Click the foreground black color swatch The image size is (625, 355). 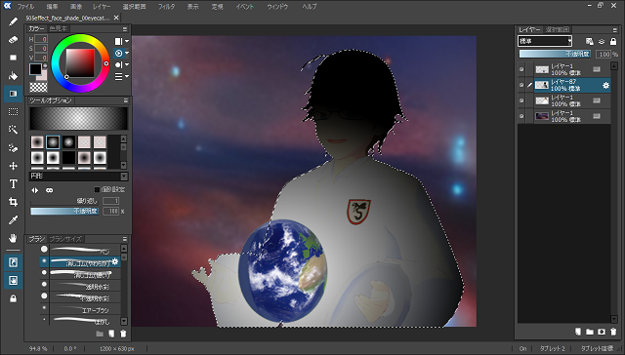tap(35, 69)
